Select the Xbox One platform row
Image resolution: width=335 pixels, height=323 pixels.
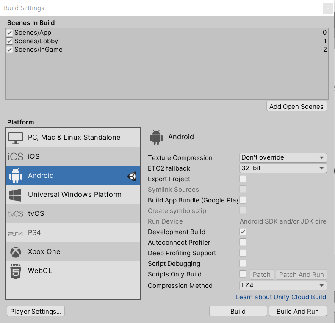(73, 251)
